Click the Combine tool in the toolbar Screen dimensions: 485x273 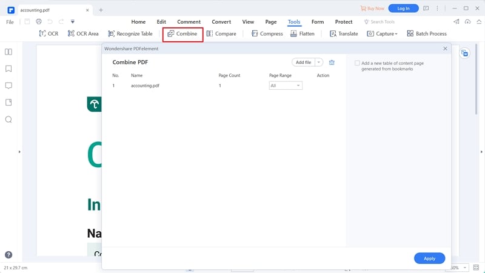[x=182, y=34]
